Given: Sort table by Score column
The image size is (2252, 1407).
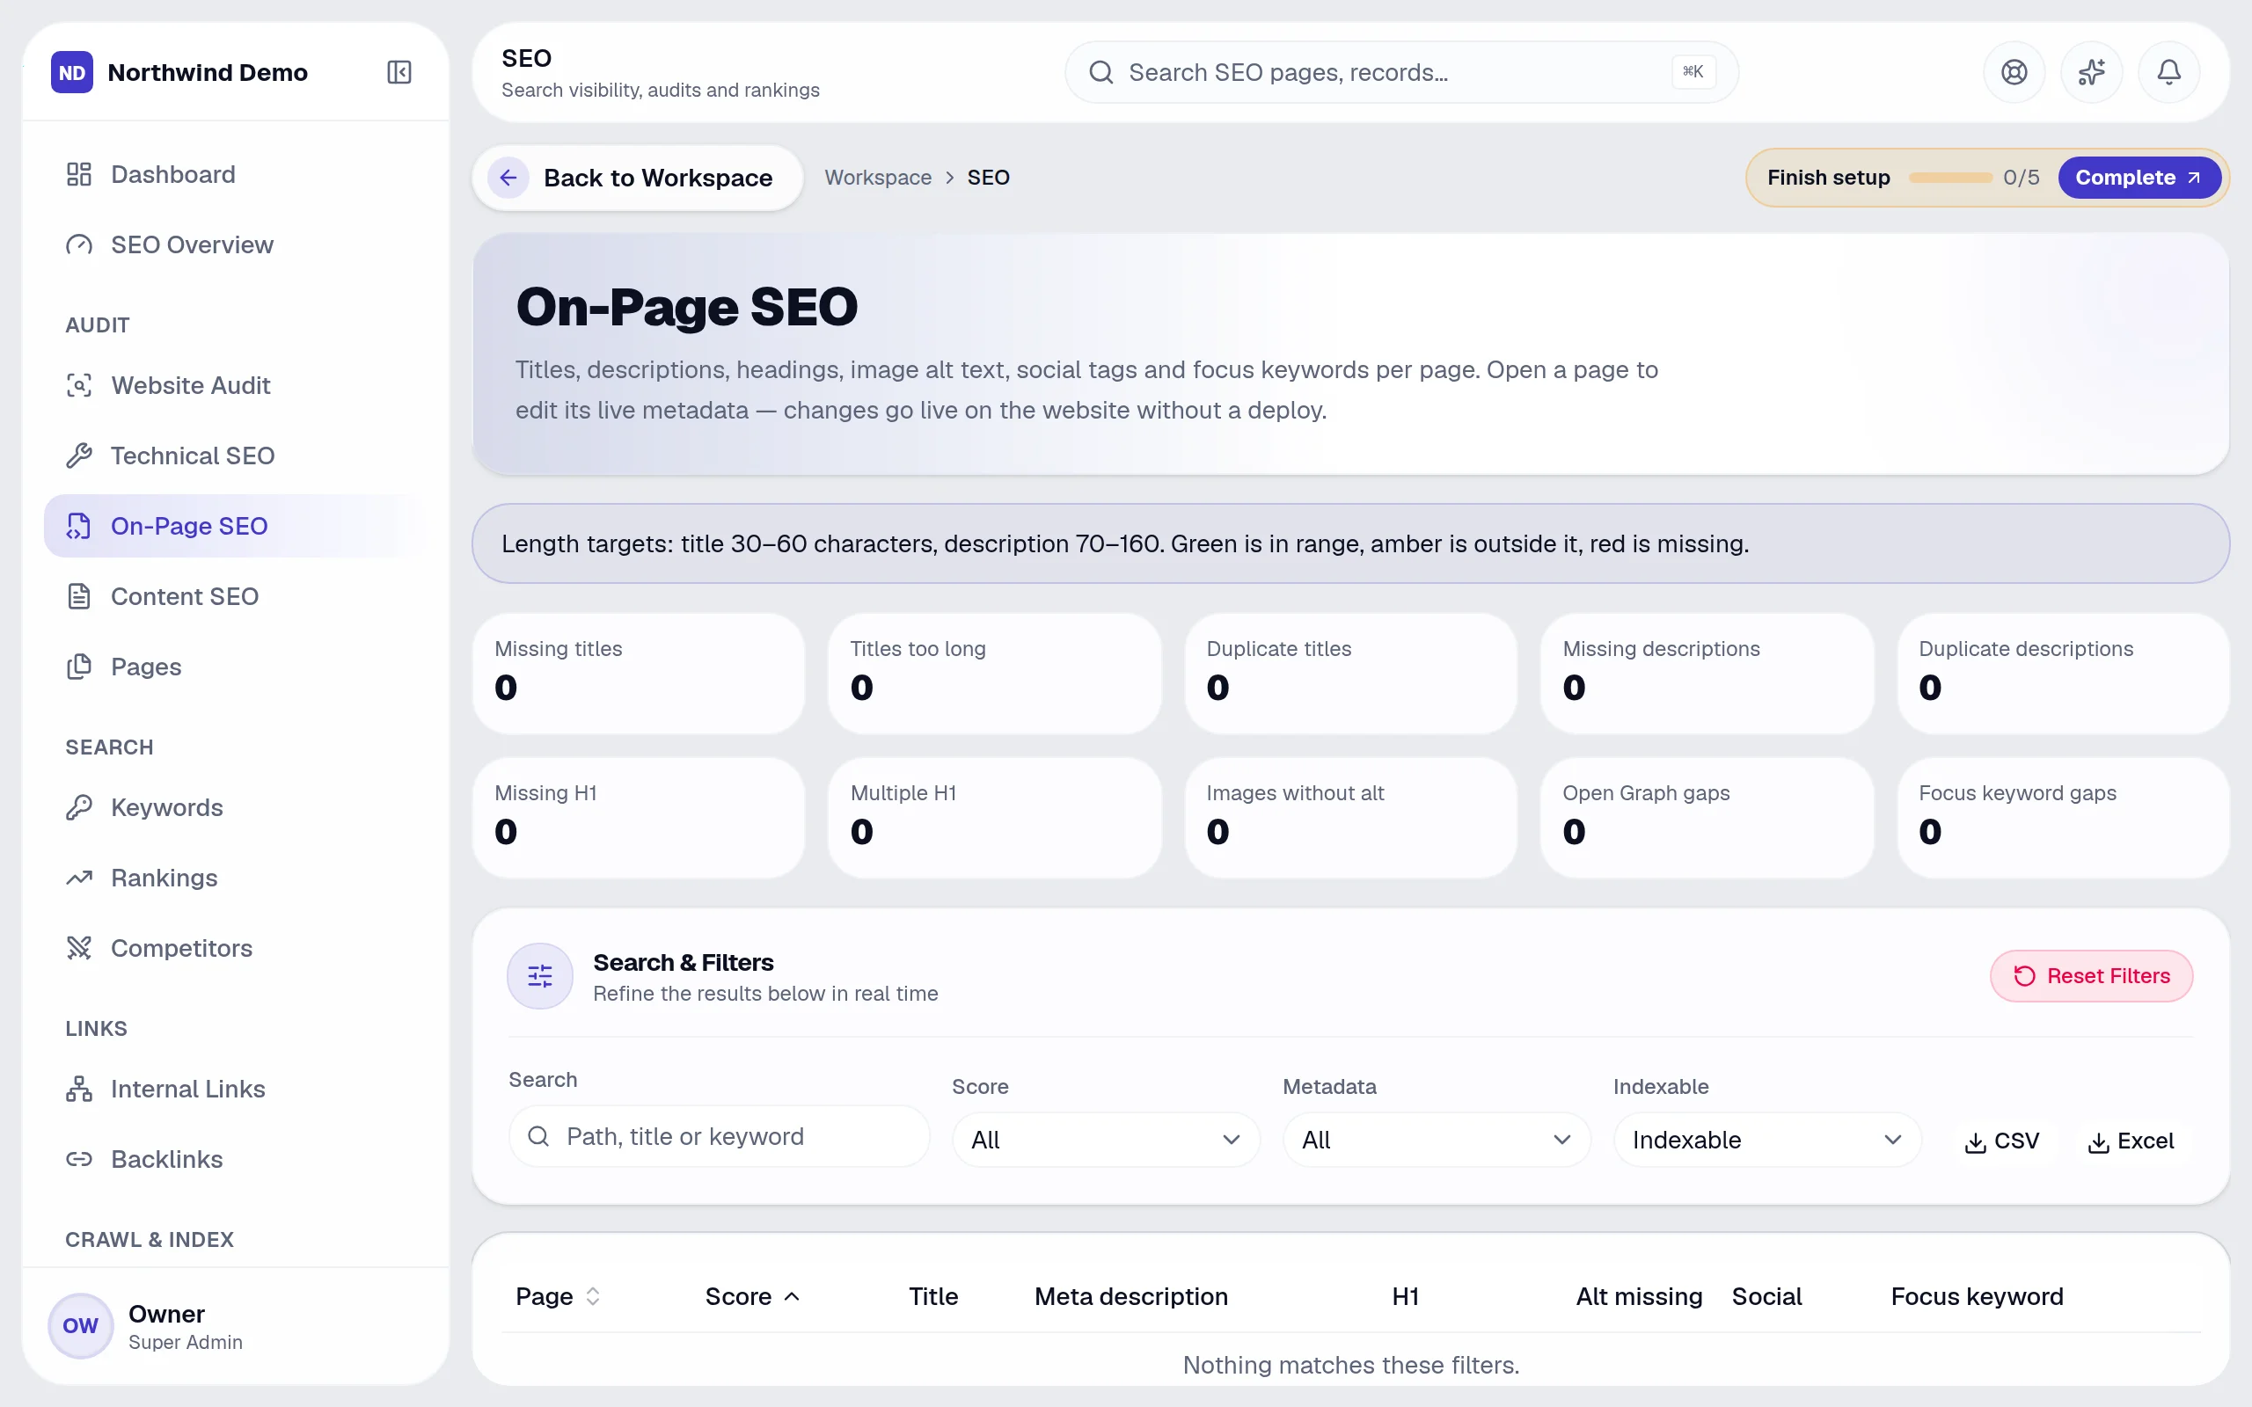Looking at the screenshot, I should [753, 1296].
